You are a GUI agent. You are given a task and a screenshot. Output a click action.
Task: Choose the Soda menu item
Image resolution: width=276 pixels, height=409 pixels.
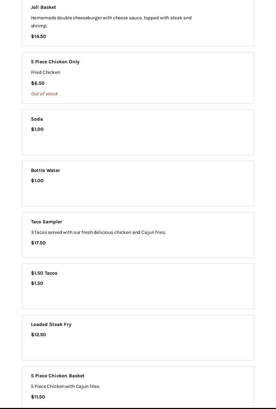37,119
